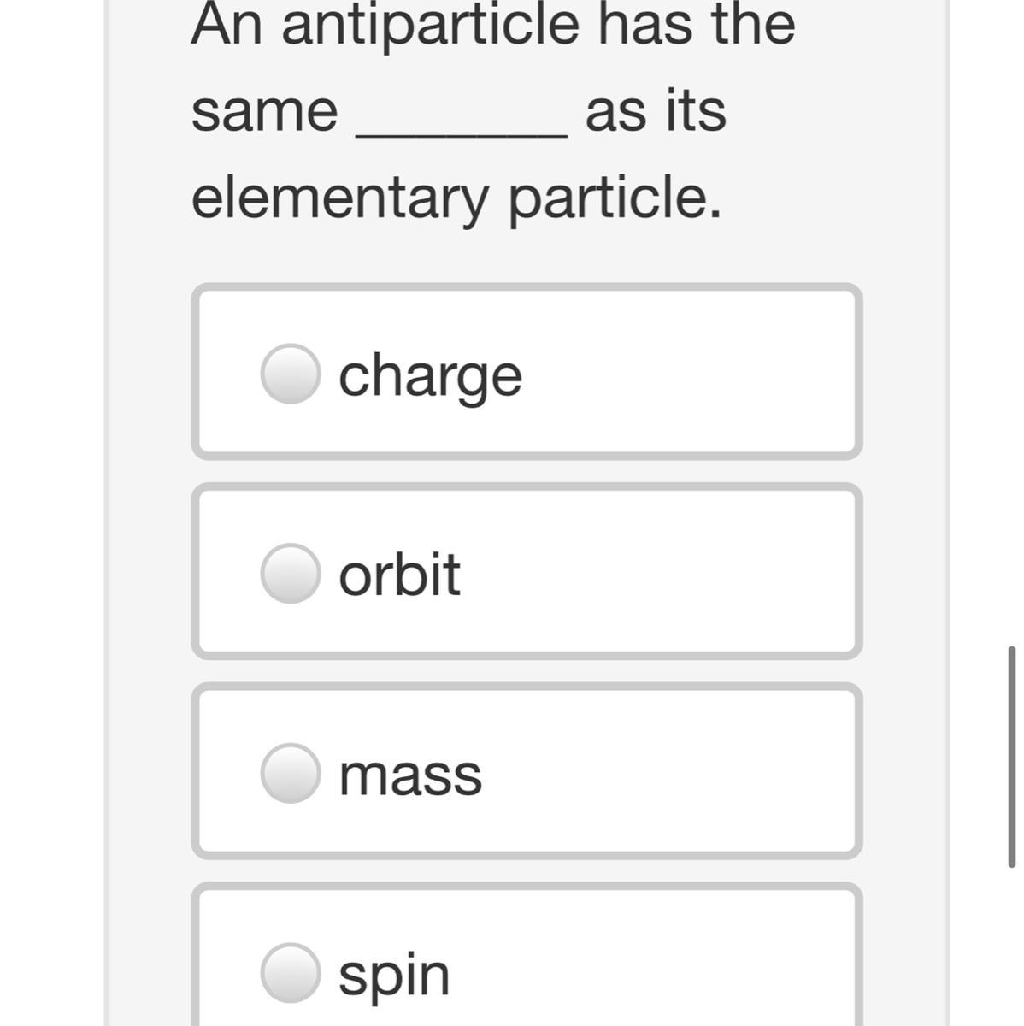
Task: Click the word 'same' in the question
Action: [264, 111]
